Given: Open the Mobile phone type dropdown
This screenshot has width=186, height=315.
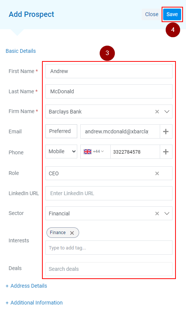Looking at the screenshot, I should coord(61,151).
